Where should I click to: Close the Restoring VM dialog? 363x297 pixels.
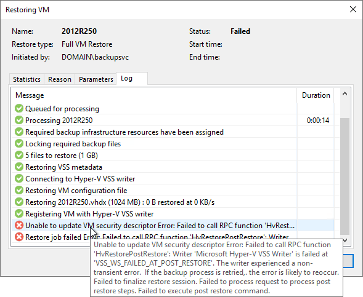[x=353, y=9]
